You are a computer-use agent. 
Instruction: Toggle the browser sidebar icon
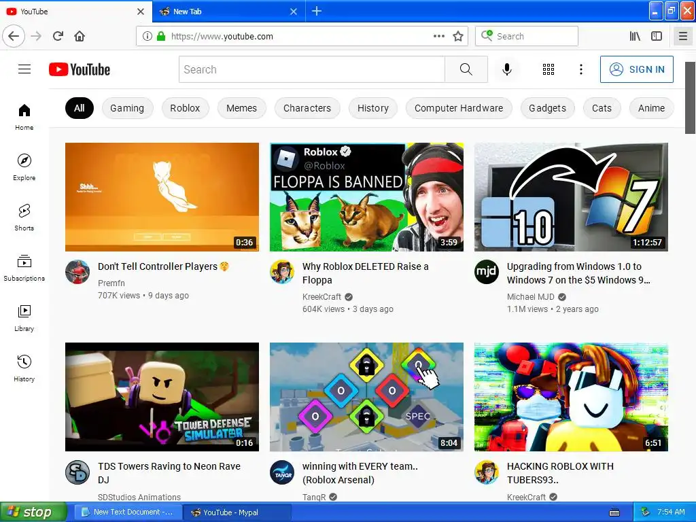657,36
